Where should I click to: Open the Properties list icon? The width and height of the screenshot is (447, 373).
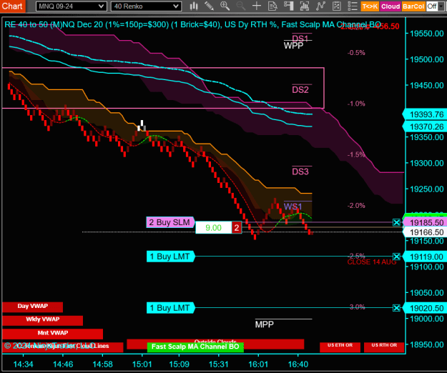(353, 6)
